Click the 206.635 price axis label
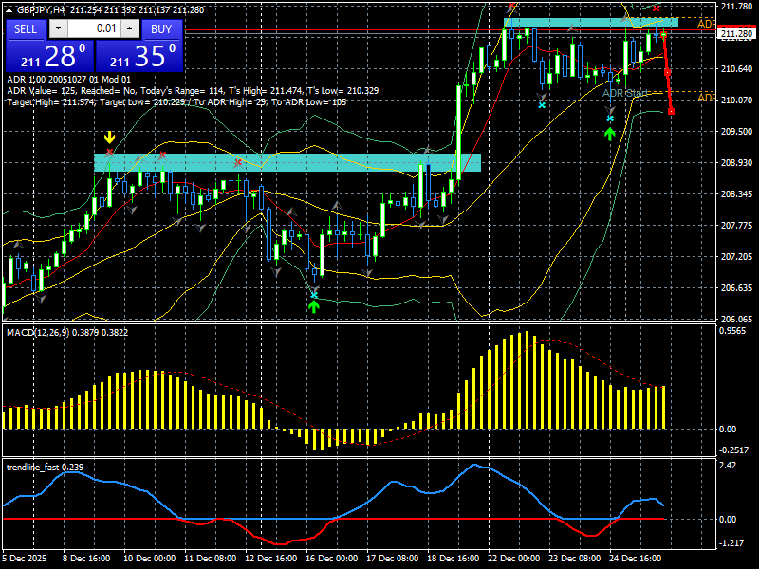Screen dimensions: 759x569 [737, 288]
